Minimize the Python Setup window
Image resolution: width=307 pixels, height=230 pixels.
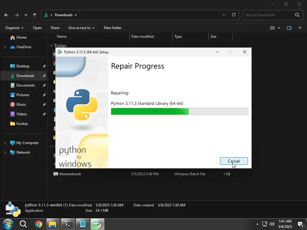pos(217,52)
